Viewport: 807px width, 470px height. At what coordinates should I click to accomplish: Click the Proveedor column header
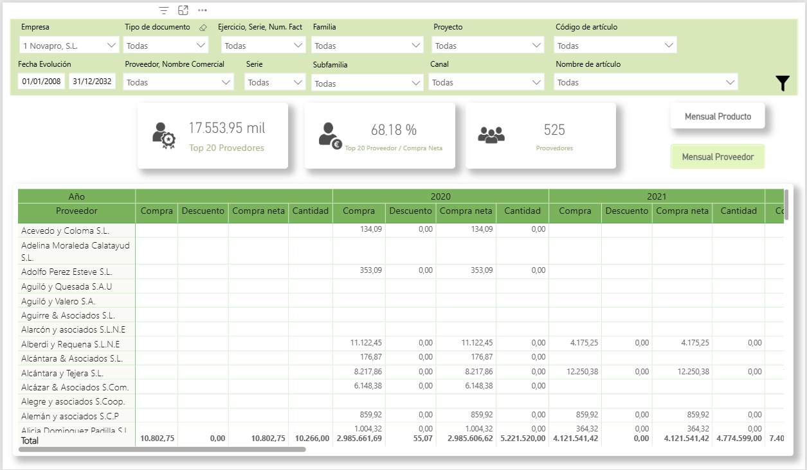pyautogui.click(x=77, y=211)
